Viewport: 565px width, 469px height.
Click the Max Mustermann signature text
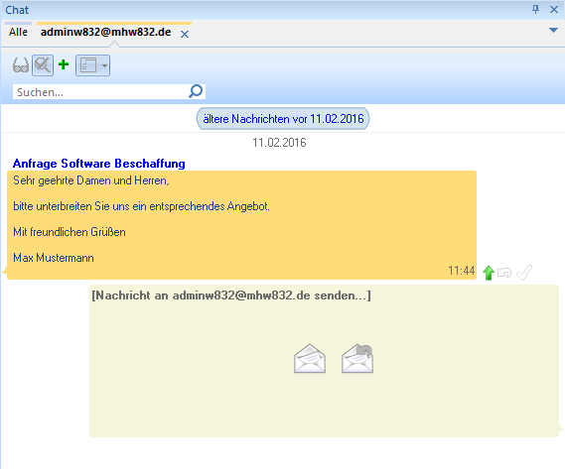[54, 258]
